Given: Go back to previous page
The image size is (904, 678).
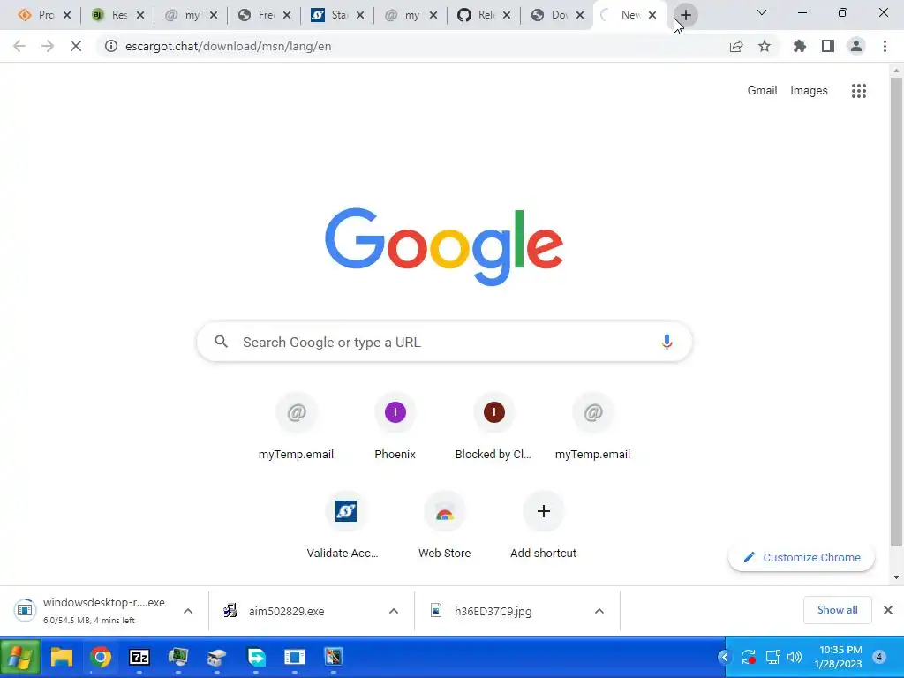Looking at the screenshot, I should [x=19, y=46].
